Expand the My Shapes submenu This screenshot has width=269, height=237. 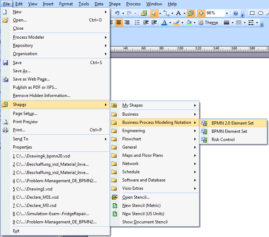click(155, 105)
